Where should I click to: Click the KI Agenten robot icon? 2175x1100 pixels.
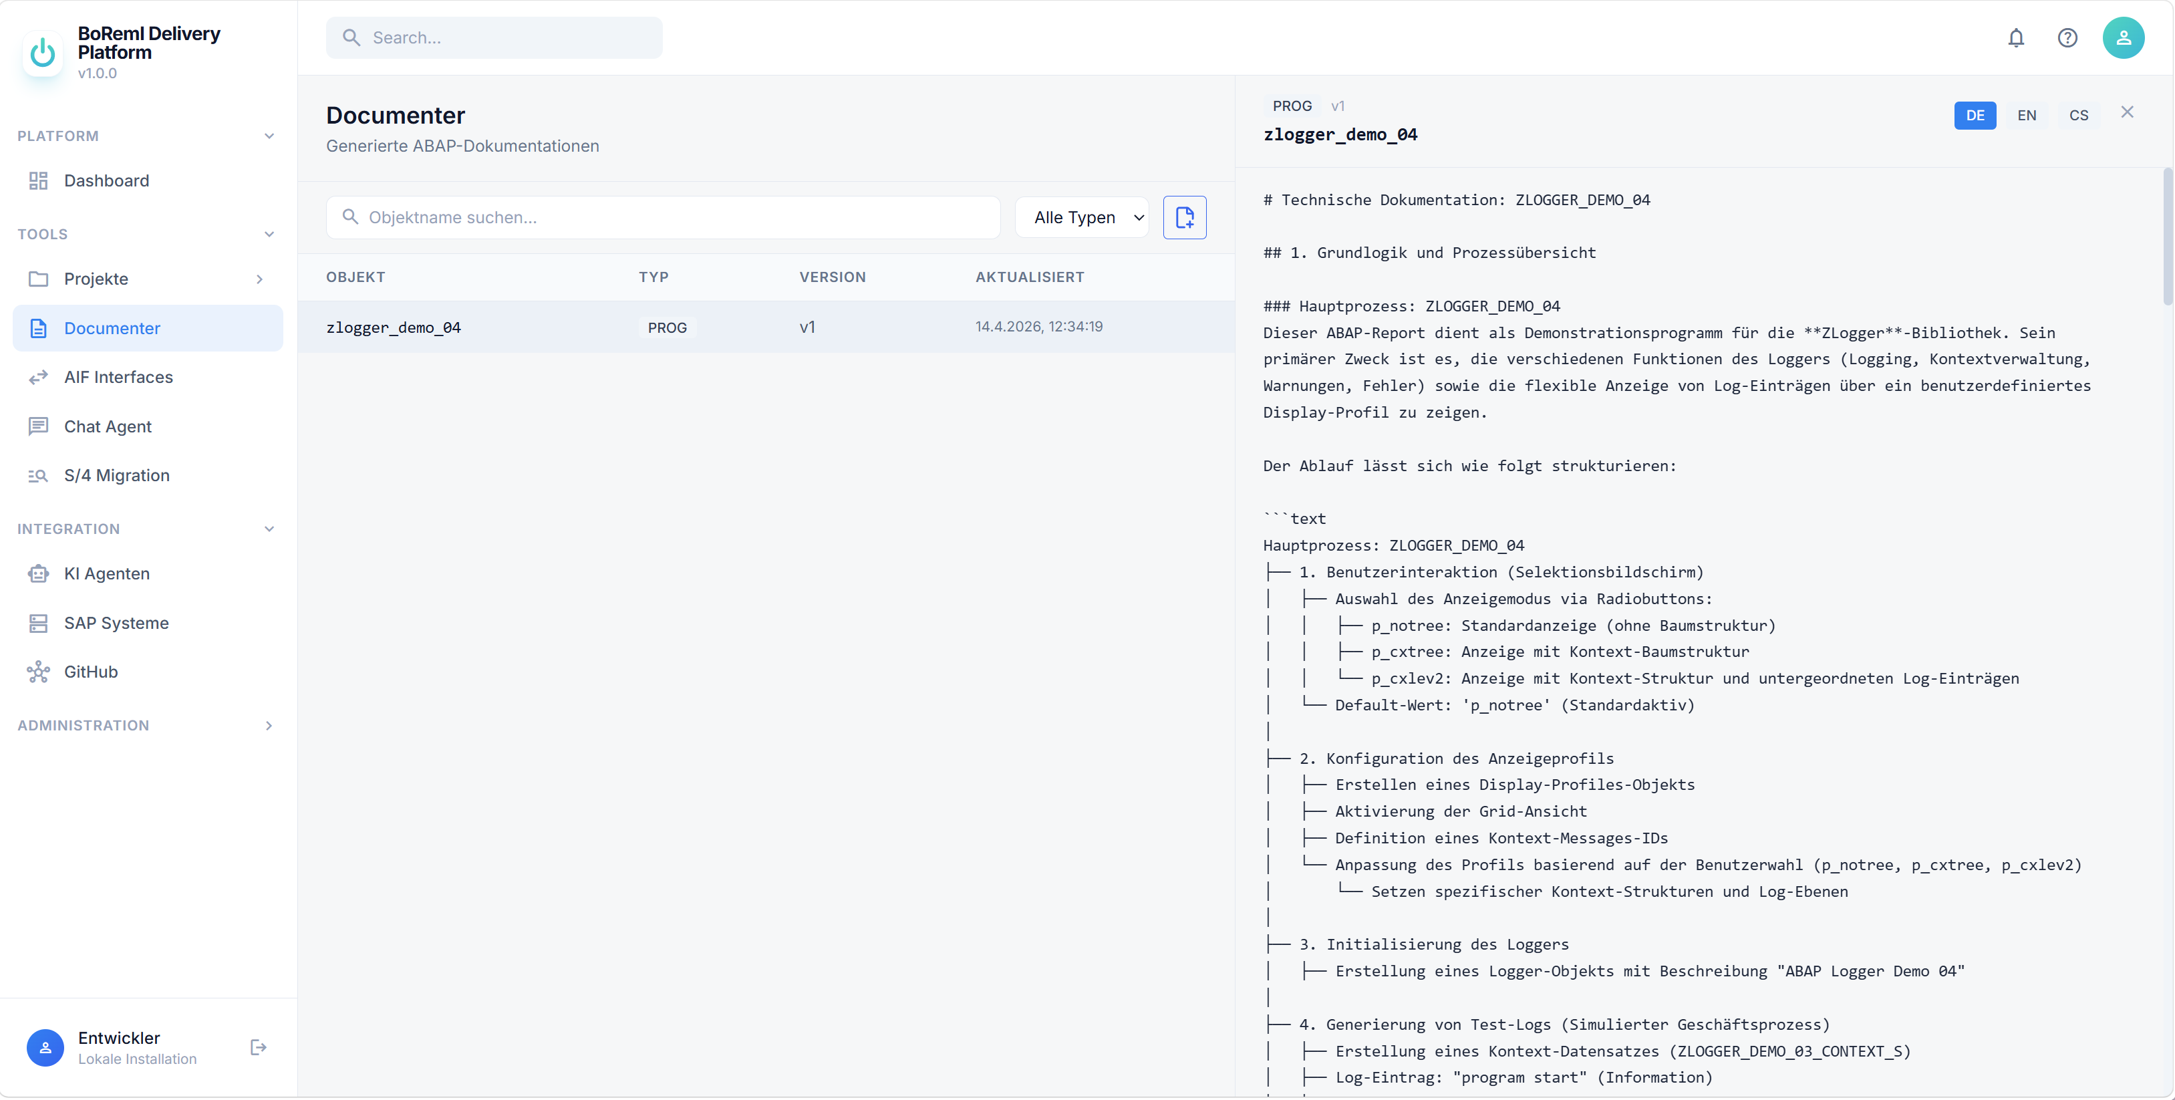tap(39, 574)
